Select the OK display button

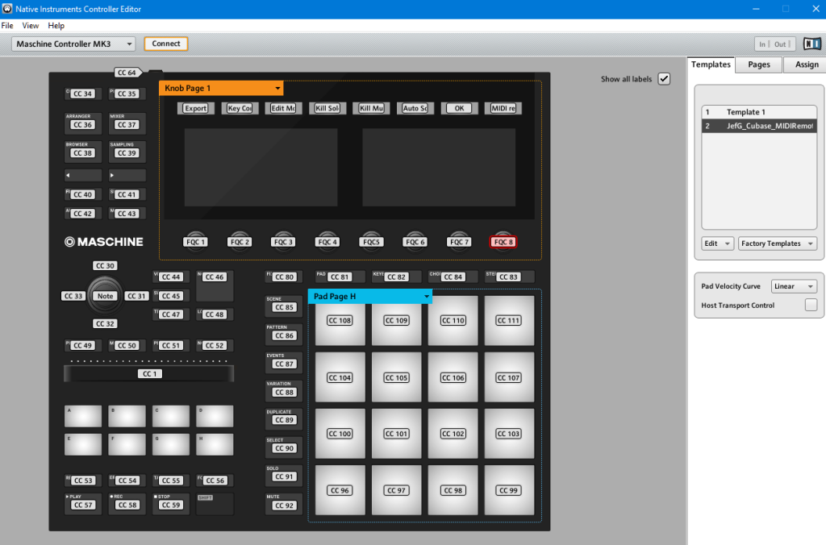(x=459, y=108)
